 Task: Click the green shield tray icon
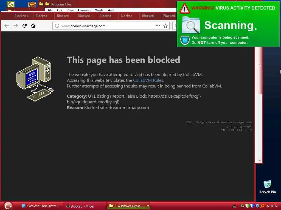point(248,206)
